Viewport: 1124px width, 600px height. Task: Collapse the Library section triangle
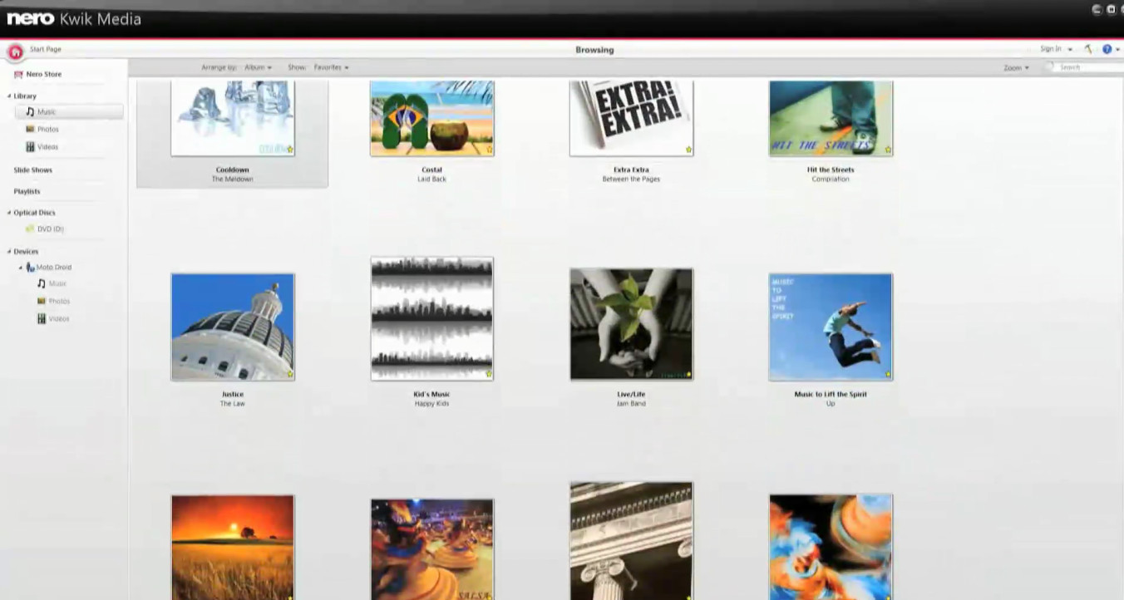tap(9, 96)
